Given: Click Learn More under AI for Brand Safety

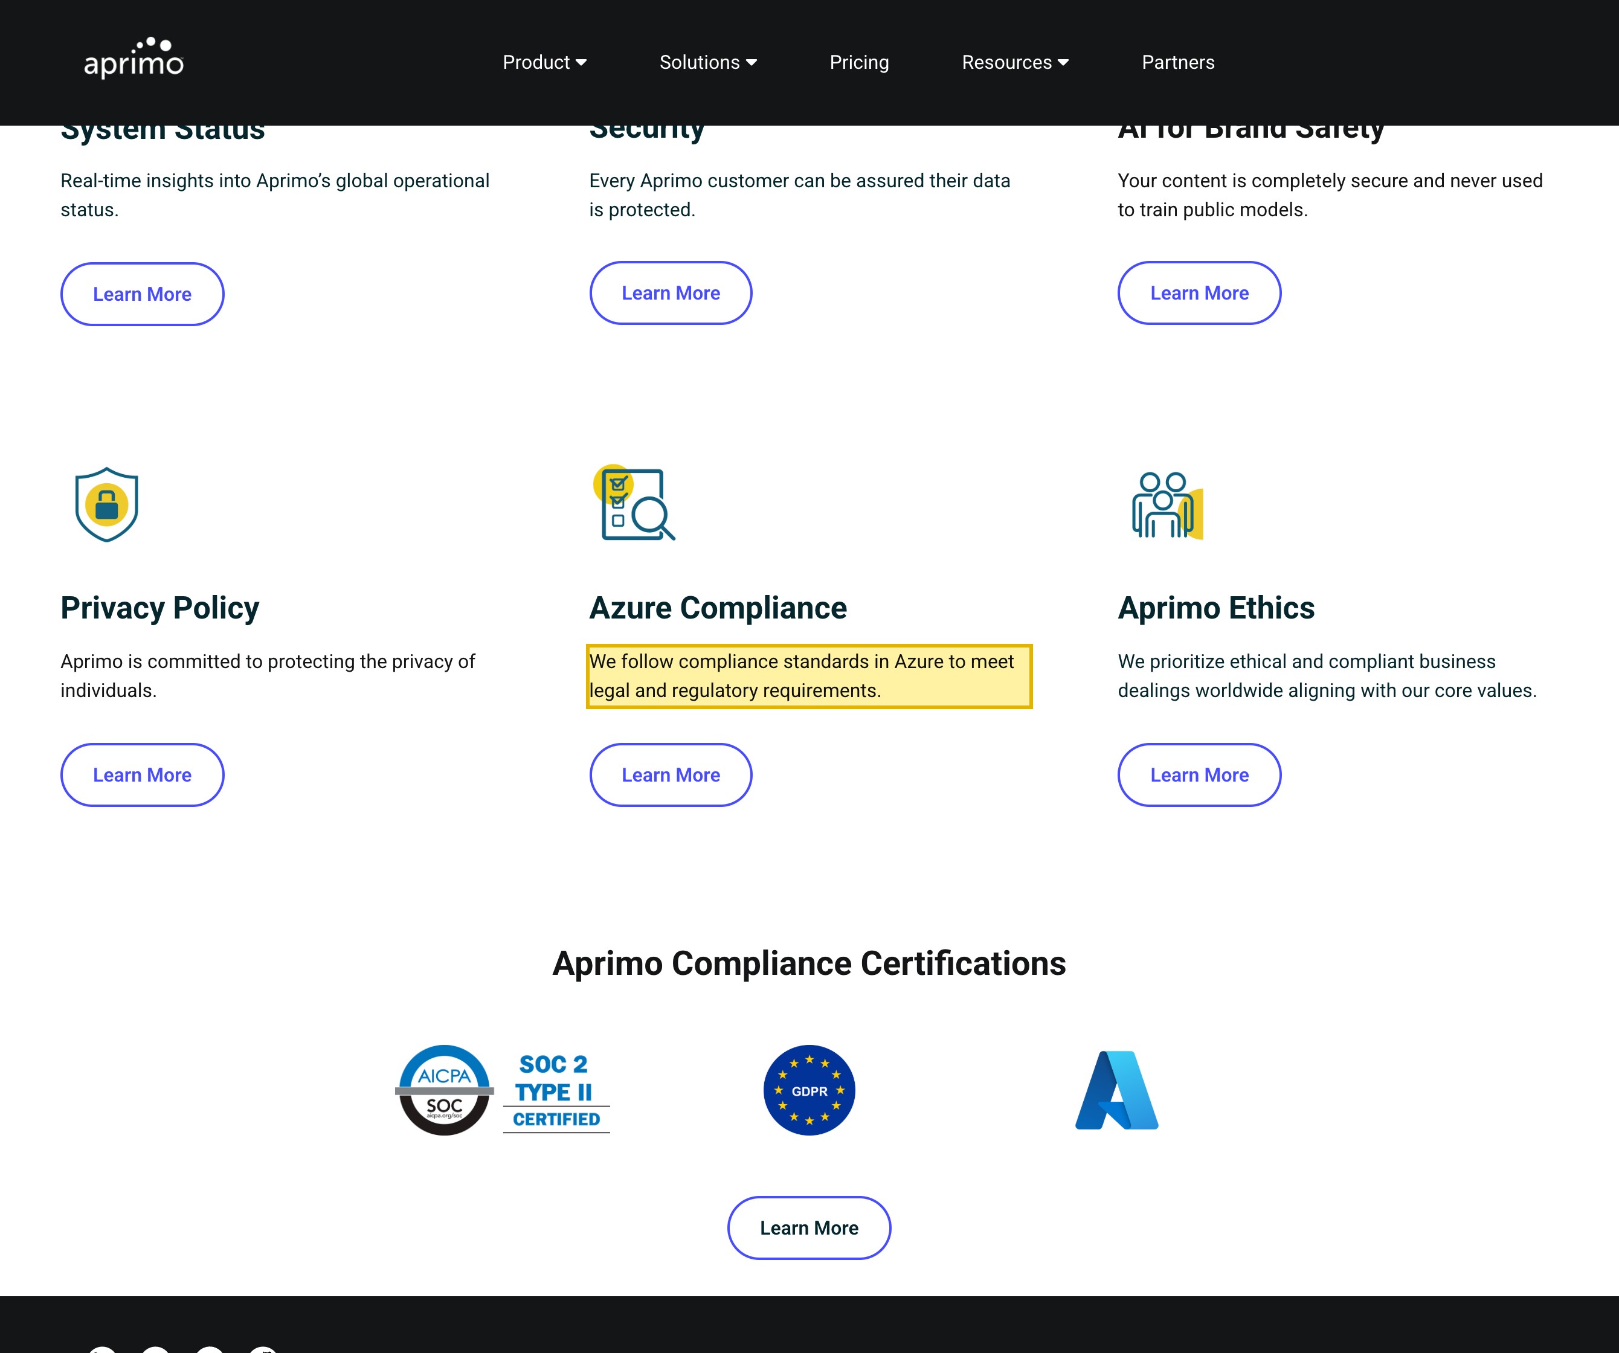Looking at the screenshot, I should coord(1200,293).
